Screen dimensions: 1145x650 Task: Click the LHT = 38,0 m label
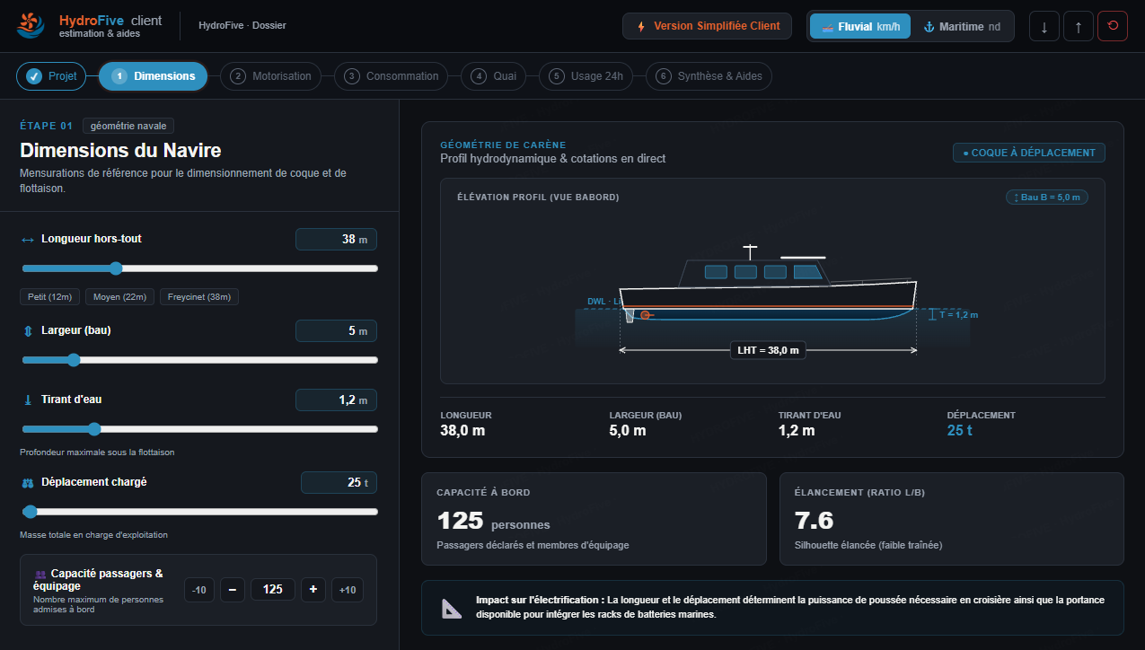pos(768,350)
